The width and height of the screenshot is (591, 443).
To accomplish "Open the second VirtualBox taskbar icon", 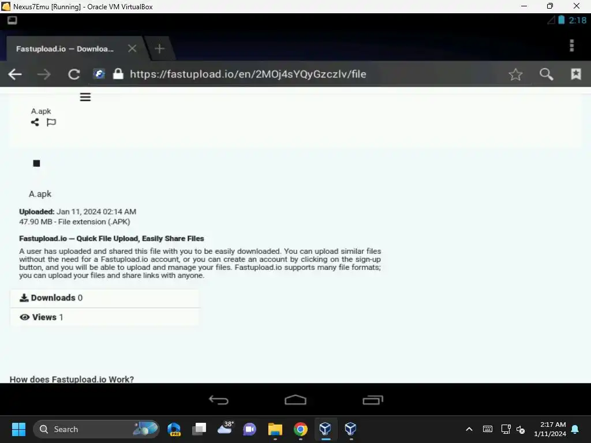I will (x=350, y=429).
